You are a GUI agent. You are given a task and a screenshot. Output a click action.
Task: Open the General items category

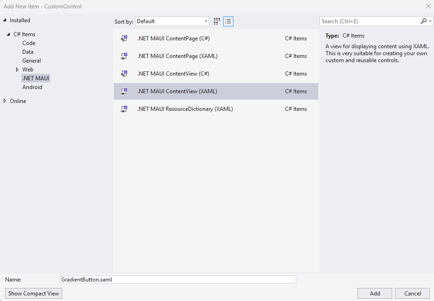[31, 60]
